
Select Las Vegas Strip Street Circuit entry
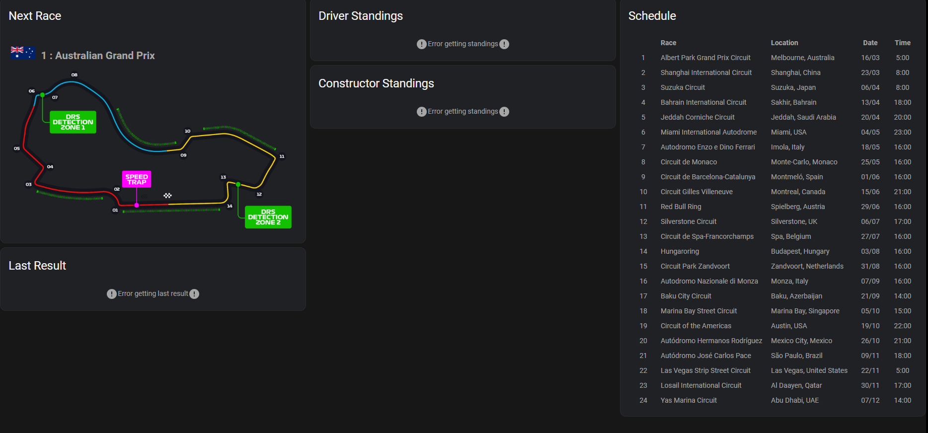click(x=705, y=370)
